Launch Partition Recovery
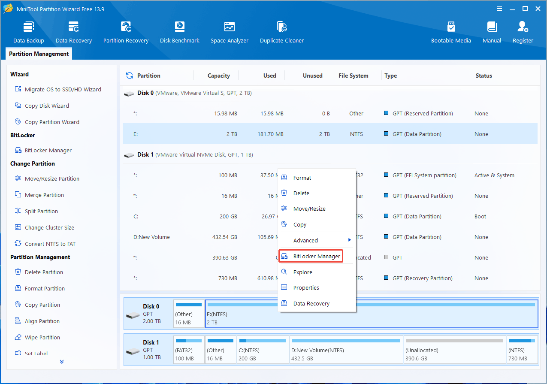Image resolution: width=547 pixels, height=384 pixels. [126, 32]
